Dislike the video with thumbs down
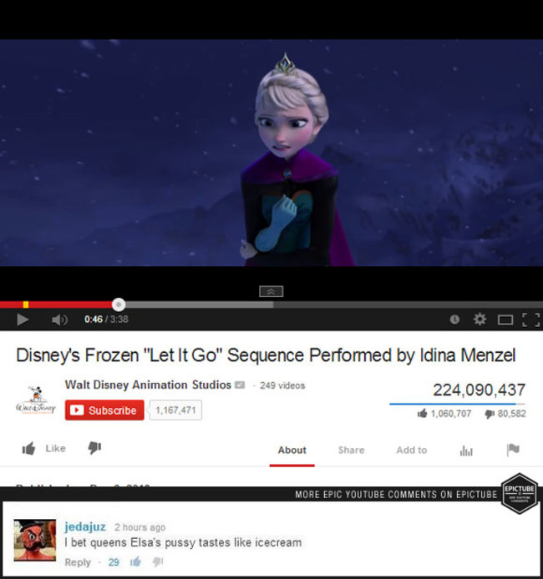The width and height of the screenshot is (543, 579). pos(94,448)
